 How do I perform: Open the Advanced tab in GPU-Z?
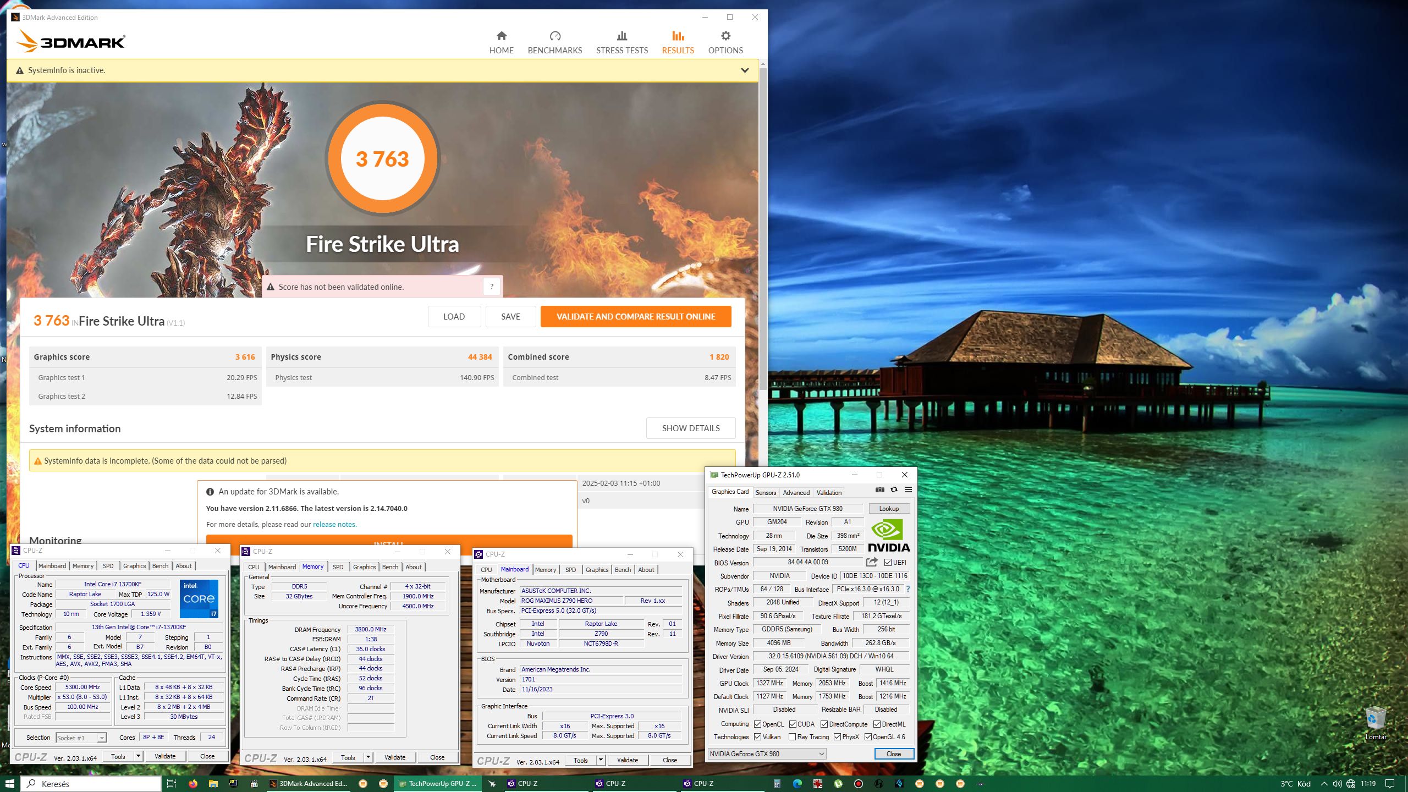pyautogui.click(x=796, y=492)
